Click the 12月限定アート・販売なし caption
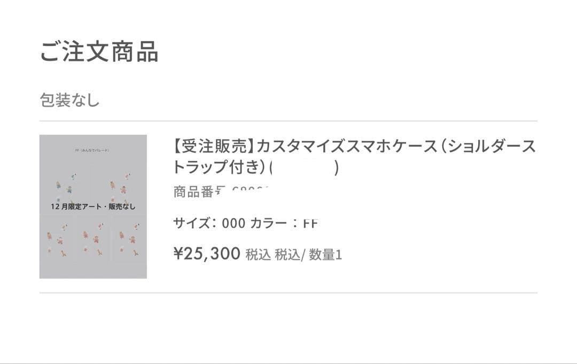The image size is (577, 364). [x=93, y=206]
